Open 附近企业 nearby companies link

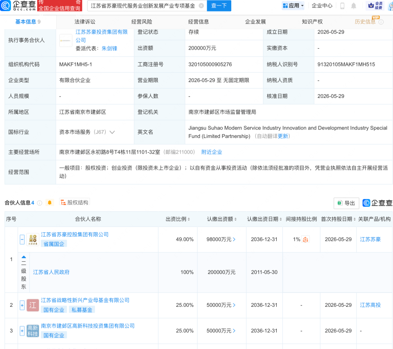[x=212, y=152]
